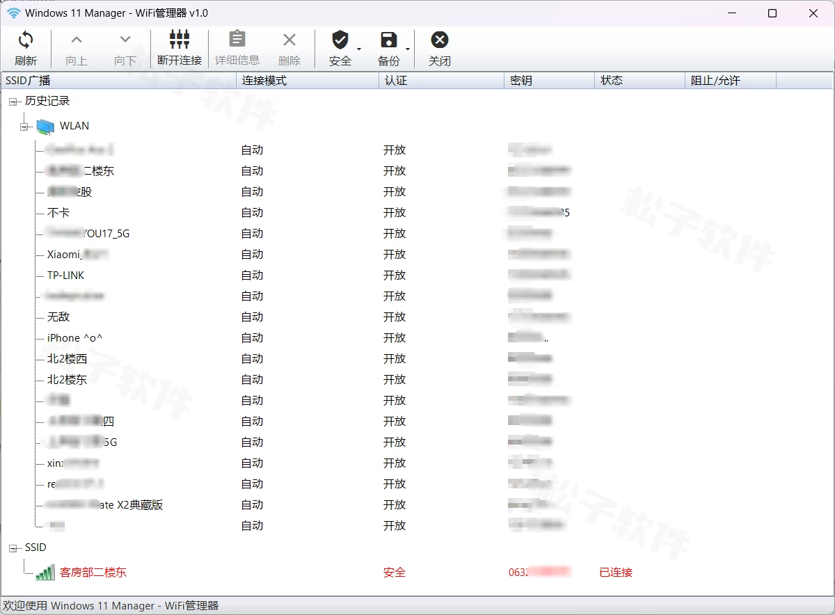Click the WiFi app icon in title bar

click(x=14, y=13)
